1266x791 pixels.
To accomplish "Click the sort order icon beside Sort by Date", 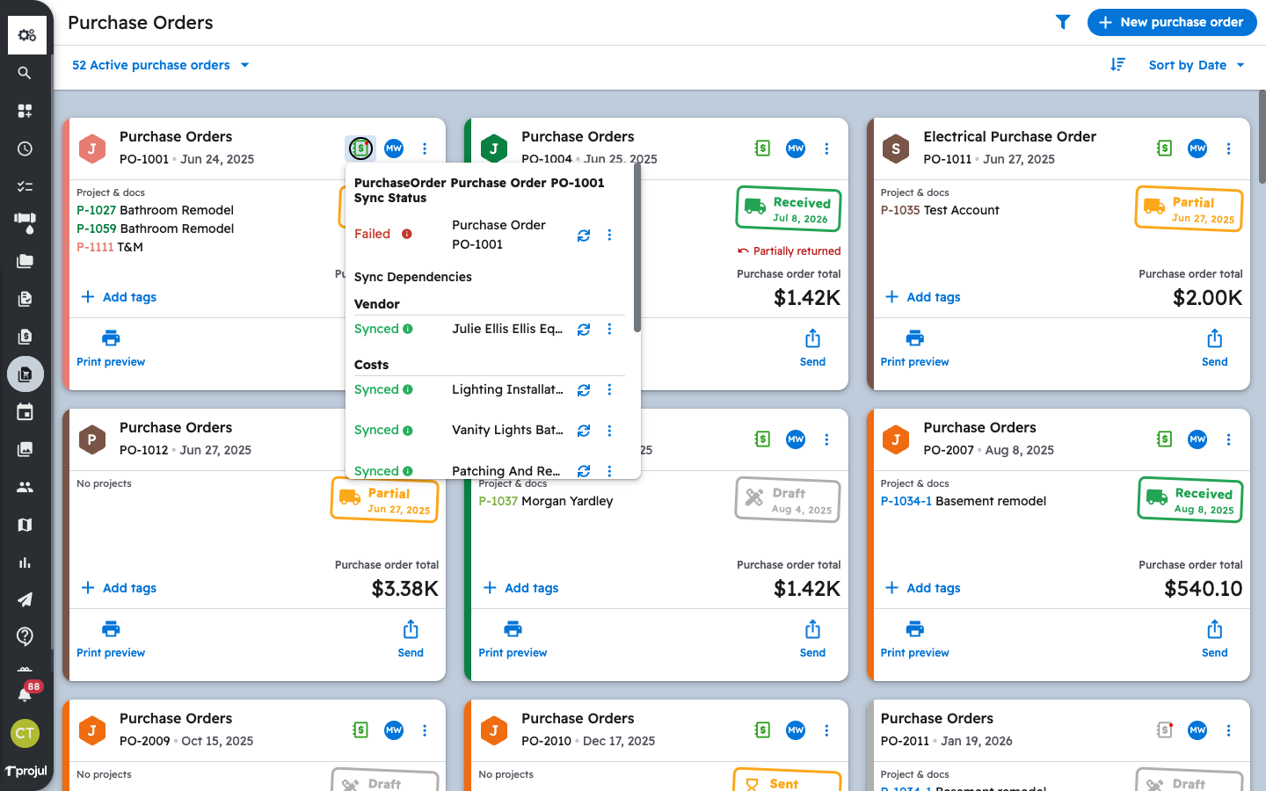I will coord(1117,64).
